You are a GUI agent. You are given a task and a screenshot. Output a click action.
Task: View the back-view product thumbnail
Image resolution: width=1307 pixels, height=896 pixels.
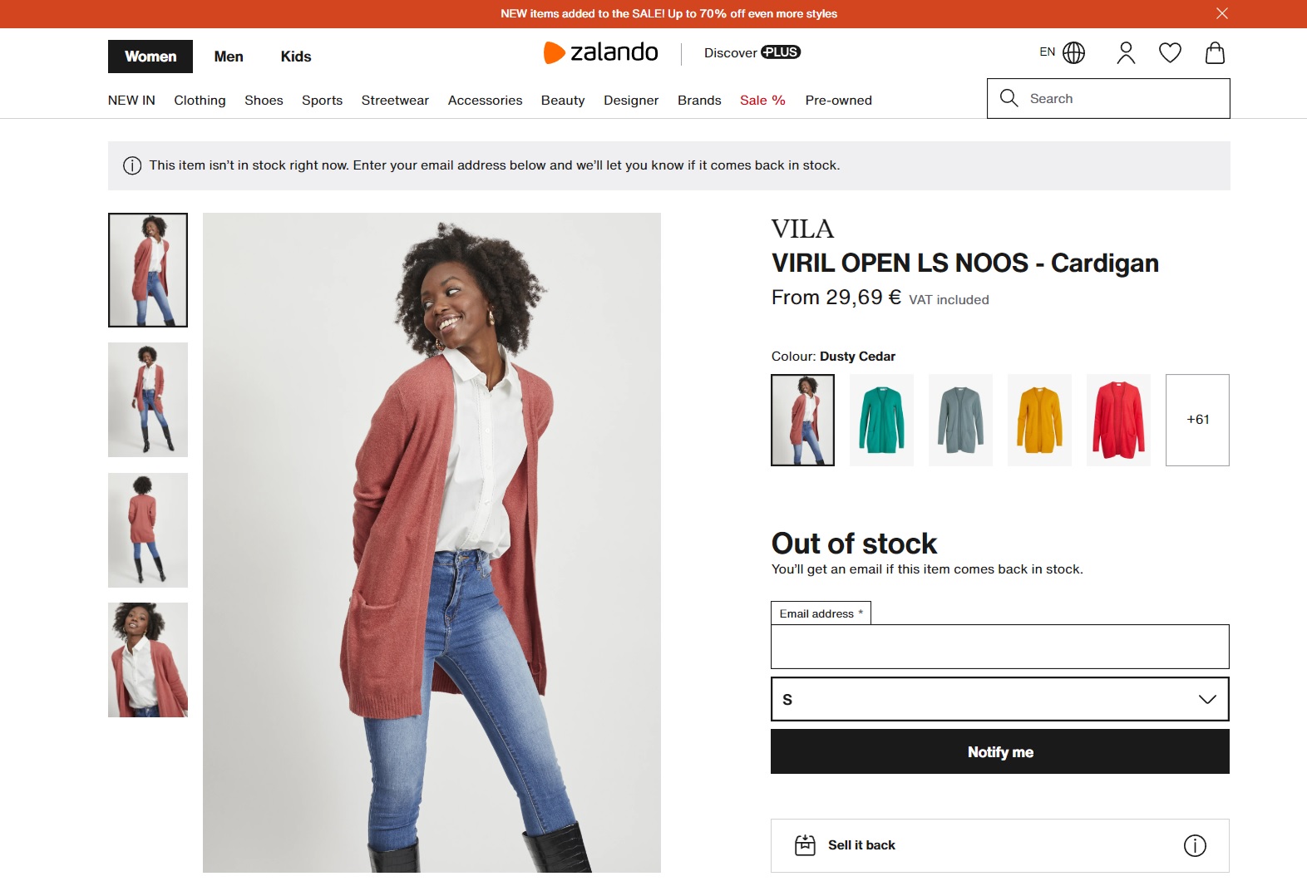(x=148, y=530)
